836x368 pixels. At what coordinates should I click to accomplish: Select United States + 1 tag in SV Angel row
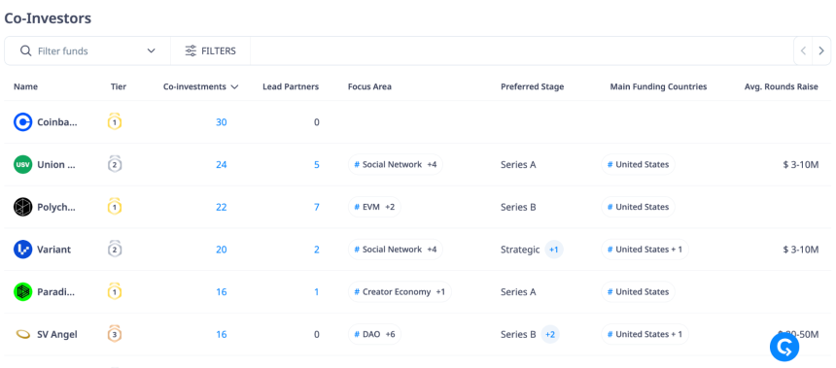point(645,334)
